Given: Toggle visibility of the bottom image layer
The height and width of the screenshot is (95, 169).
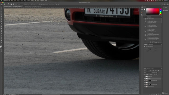Looking at the screenshot, I should (144, 87).
